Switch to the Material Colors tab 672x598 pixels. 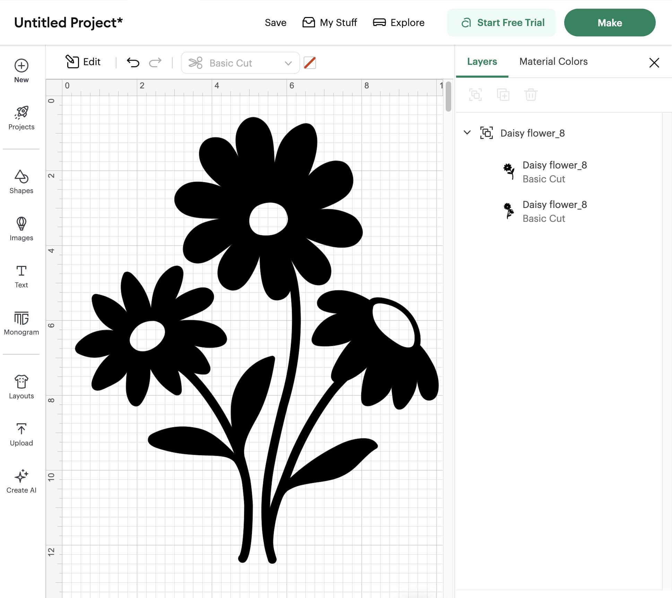pyautogui.click(x=553, y=61)
